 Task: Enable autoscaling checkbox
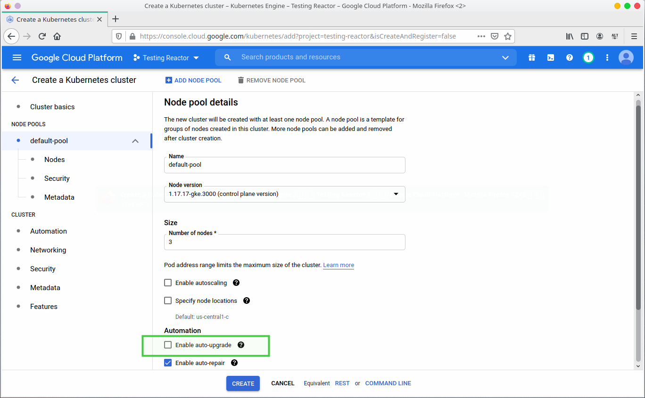pyautogui.click(x=168, y=283)
